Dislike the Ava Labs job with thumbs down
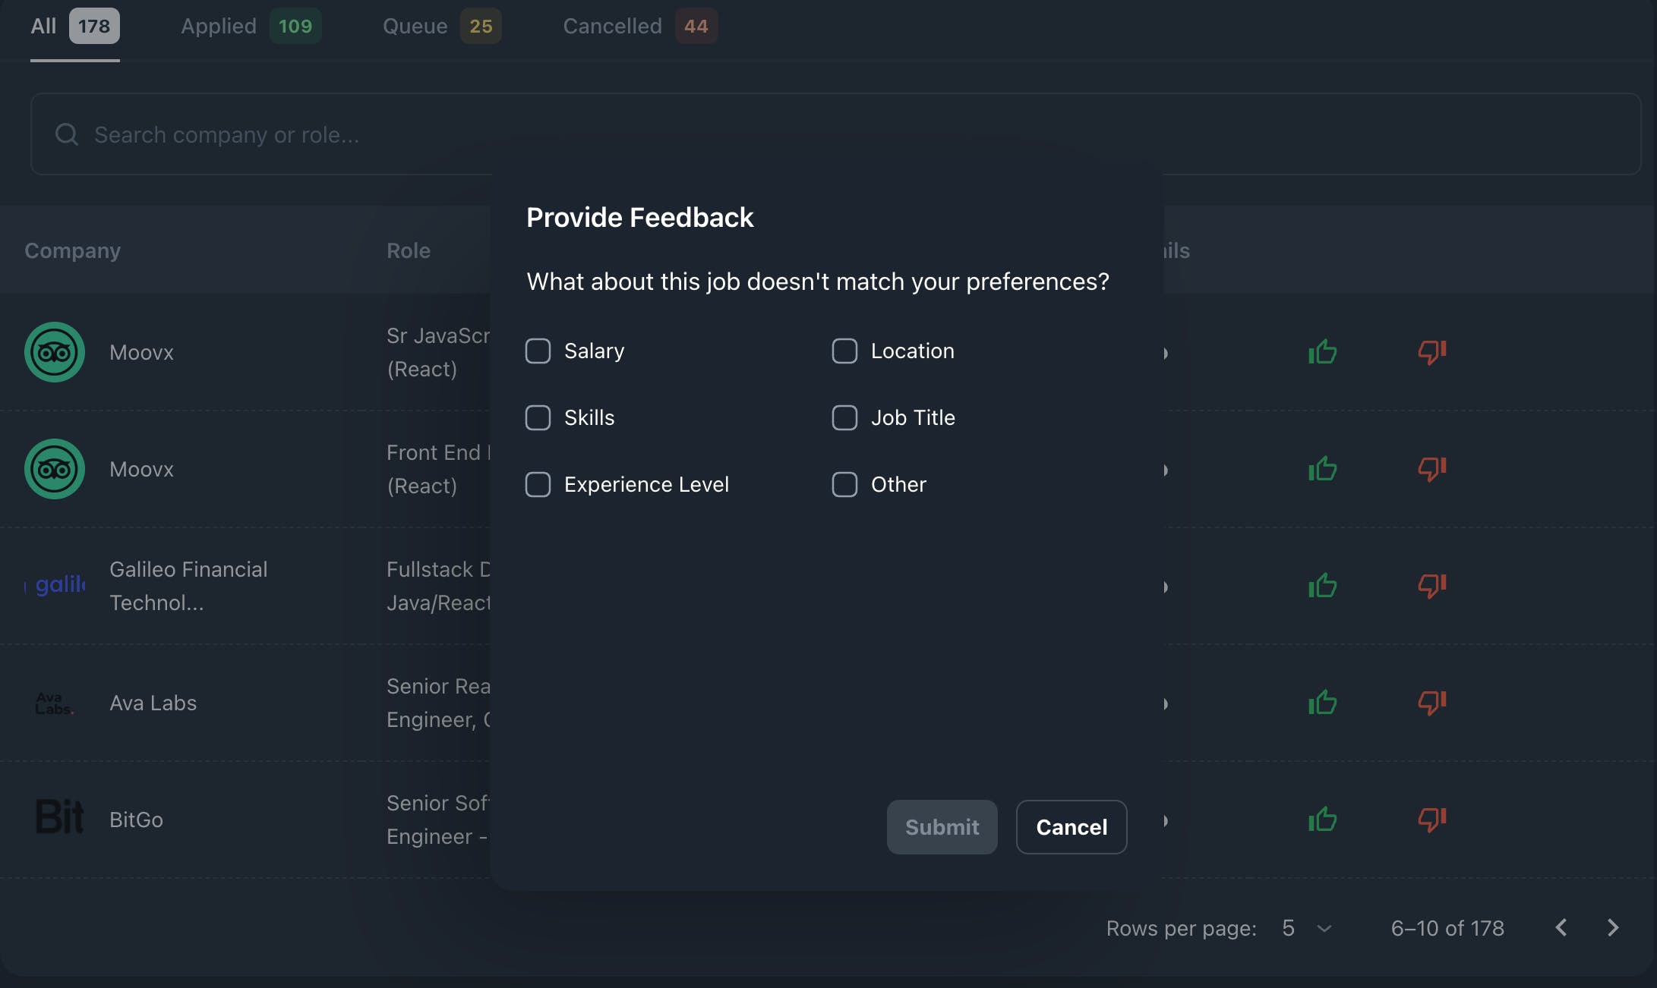Image resolution: width=1657 pixels, height=988 pixels. (x=1432, y=703)
